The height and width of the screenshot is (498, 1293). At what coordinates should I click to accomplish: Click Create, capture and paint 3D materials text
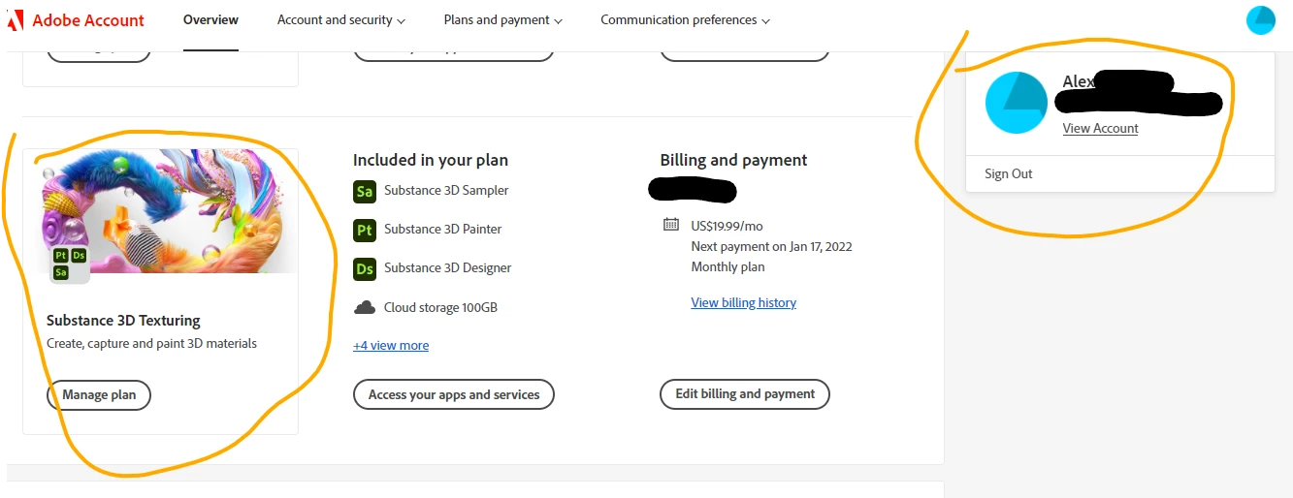pyautogui.click(x=152, y=343)
